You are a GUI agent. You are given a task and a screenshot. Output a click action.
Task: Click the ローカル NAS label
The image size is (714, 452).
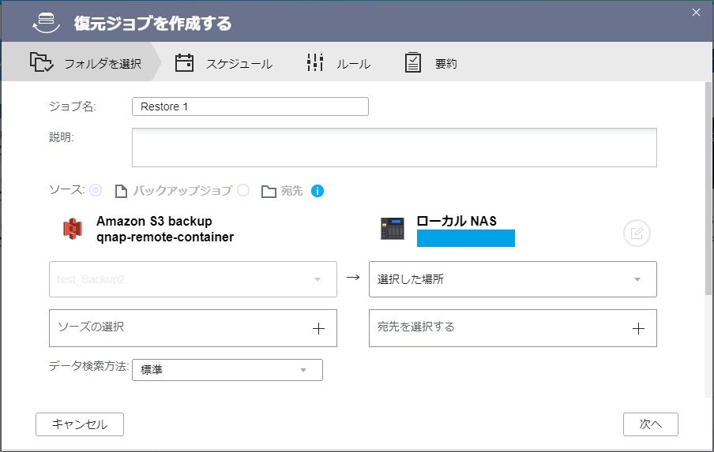click(457, 221)
